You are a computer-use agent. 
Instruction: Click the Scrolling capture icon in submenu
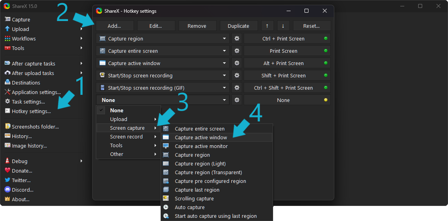(x=166, y=198)
